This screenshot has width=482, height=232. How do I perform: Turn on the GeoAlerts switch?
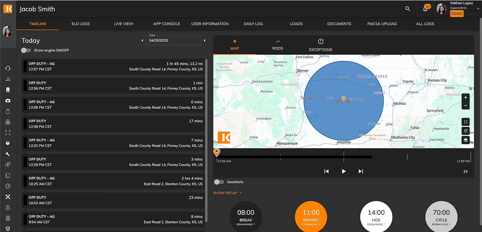tap(219, 182)
